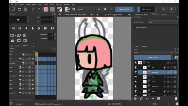Switch to the Overview tab
The height and width of the screenshot is (106, 188).
click(164, 14)
